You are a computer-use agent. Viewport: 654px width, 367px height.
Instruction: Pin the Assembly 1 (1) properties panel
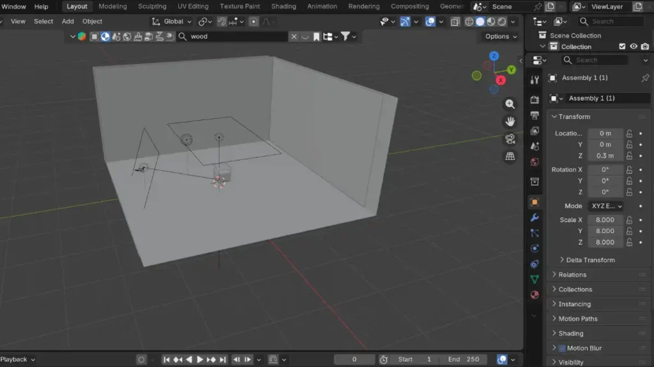coord(645,78)
